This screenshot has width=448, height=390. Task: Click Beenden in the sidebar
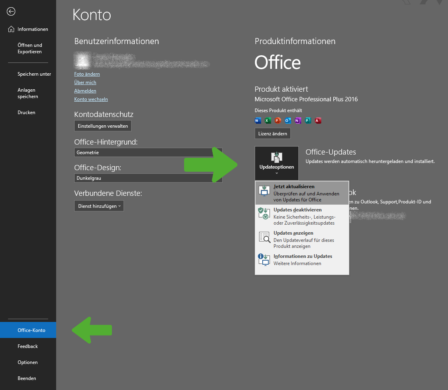[x=28, y=378]
